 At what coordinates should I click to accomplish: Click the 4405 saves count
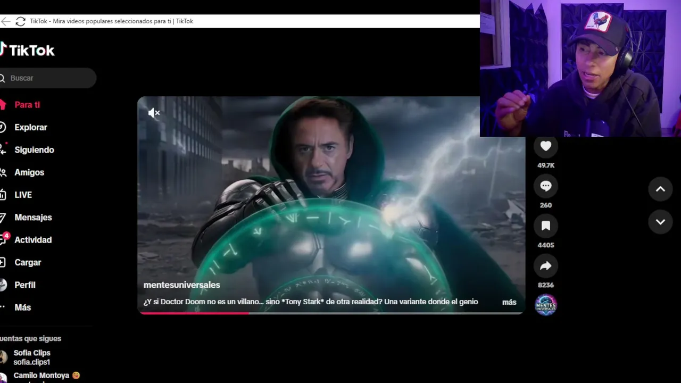pyautogui.click(x=546, y=245)
